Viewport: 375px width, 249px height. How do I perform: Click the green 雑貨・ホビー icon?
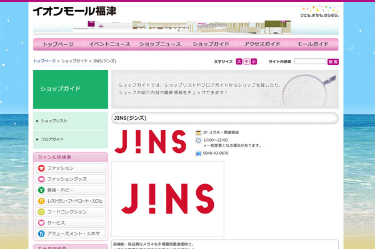[x=41, y=190]
